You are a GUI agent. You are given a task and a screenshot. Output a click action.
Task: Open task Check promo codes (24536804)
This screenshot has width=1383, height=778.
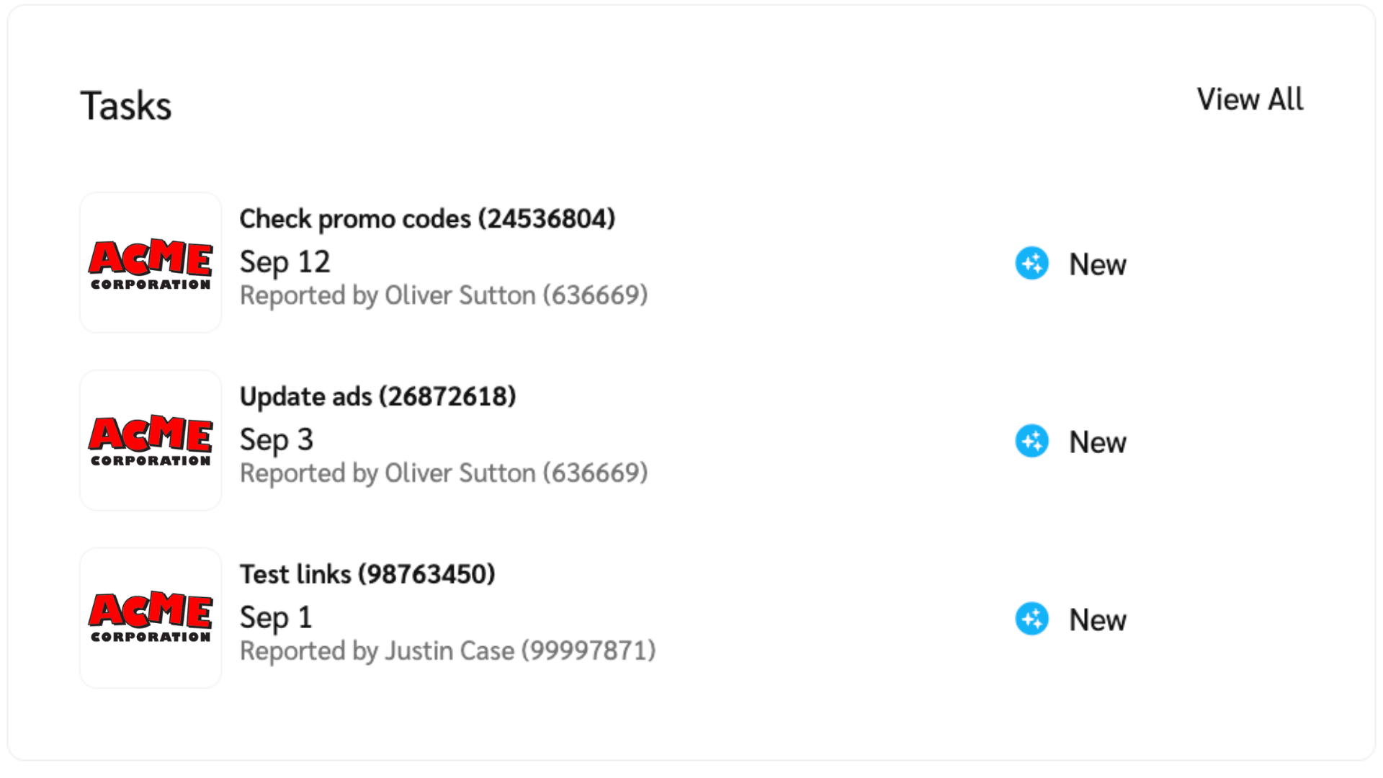tap(427, 219)
